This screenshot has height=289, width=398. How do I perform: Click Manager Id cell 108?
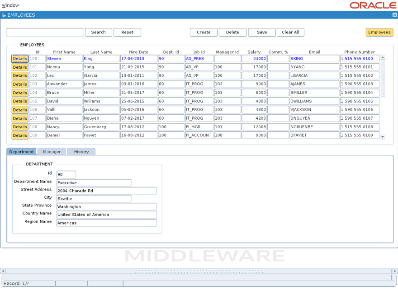[227, 135]
